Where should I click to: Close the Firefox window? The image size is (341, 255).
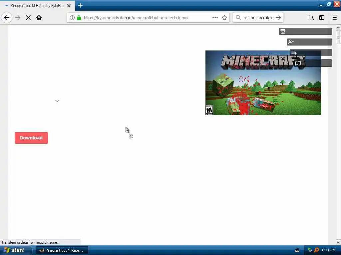tap(337, 4)
